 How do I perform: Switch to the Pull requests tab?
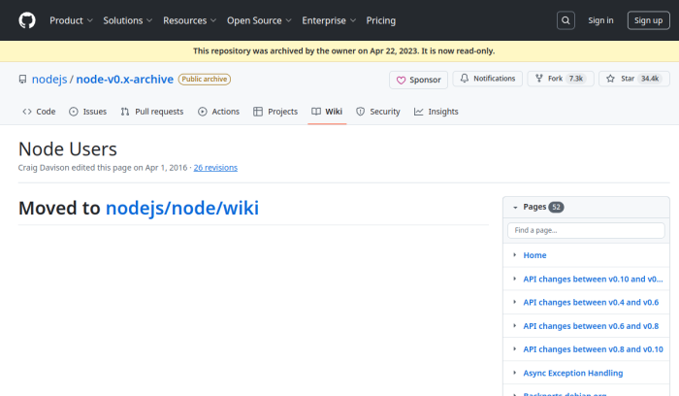click(152, 112)
